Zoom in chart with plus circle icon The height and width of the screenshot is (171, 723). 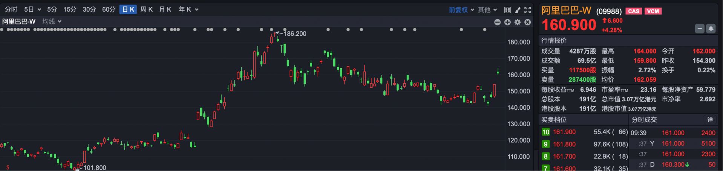508,22
